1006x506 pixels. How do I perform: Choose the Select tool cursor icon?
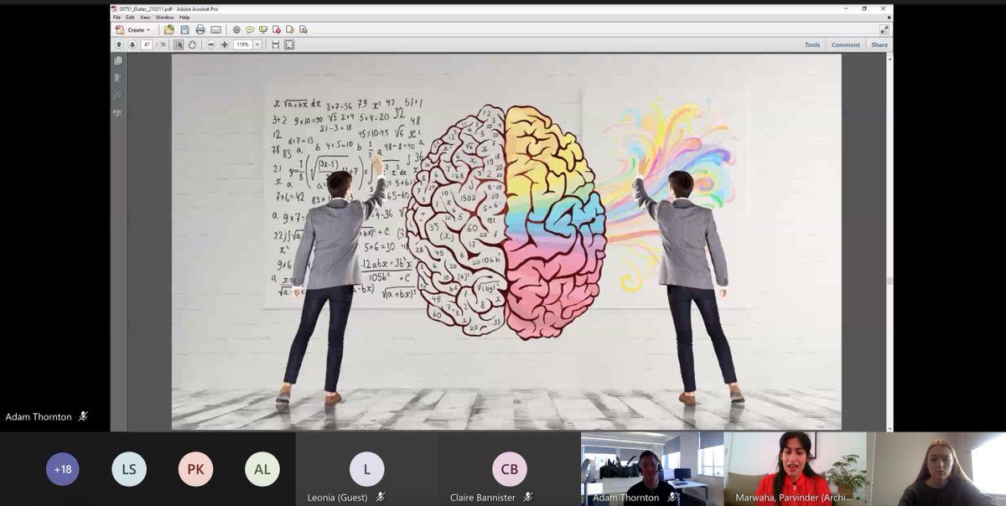click(x=179, y=44)
